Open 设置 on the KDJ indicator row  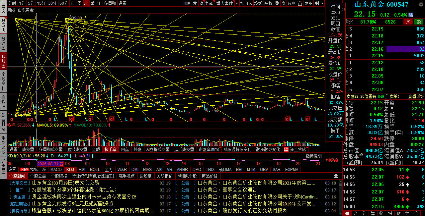click(12, 169)
